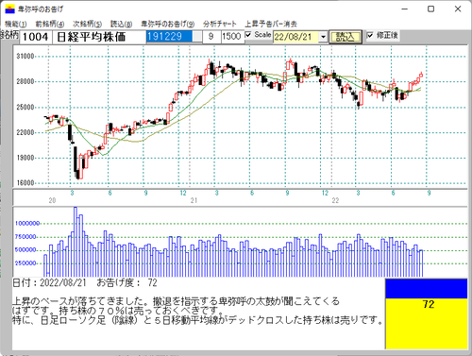Maximize the 卑弥呼のお告げ window

click(x=431, y=8)
